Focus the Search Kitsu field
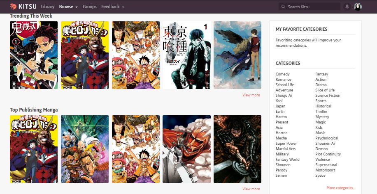 310,7
